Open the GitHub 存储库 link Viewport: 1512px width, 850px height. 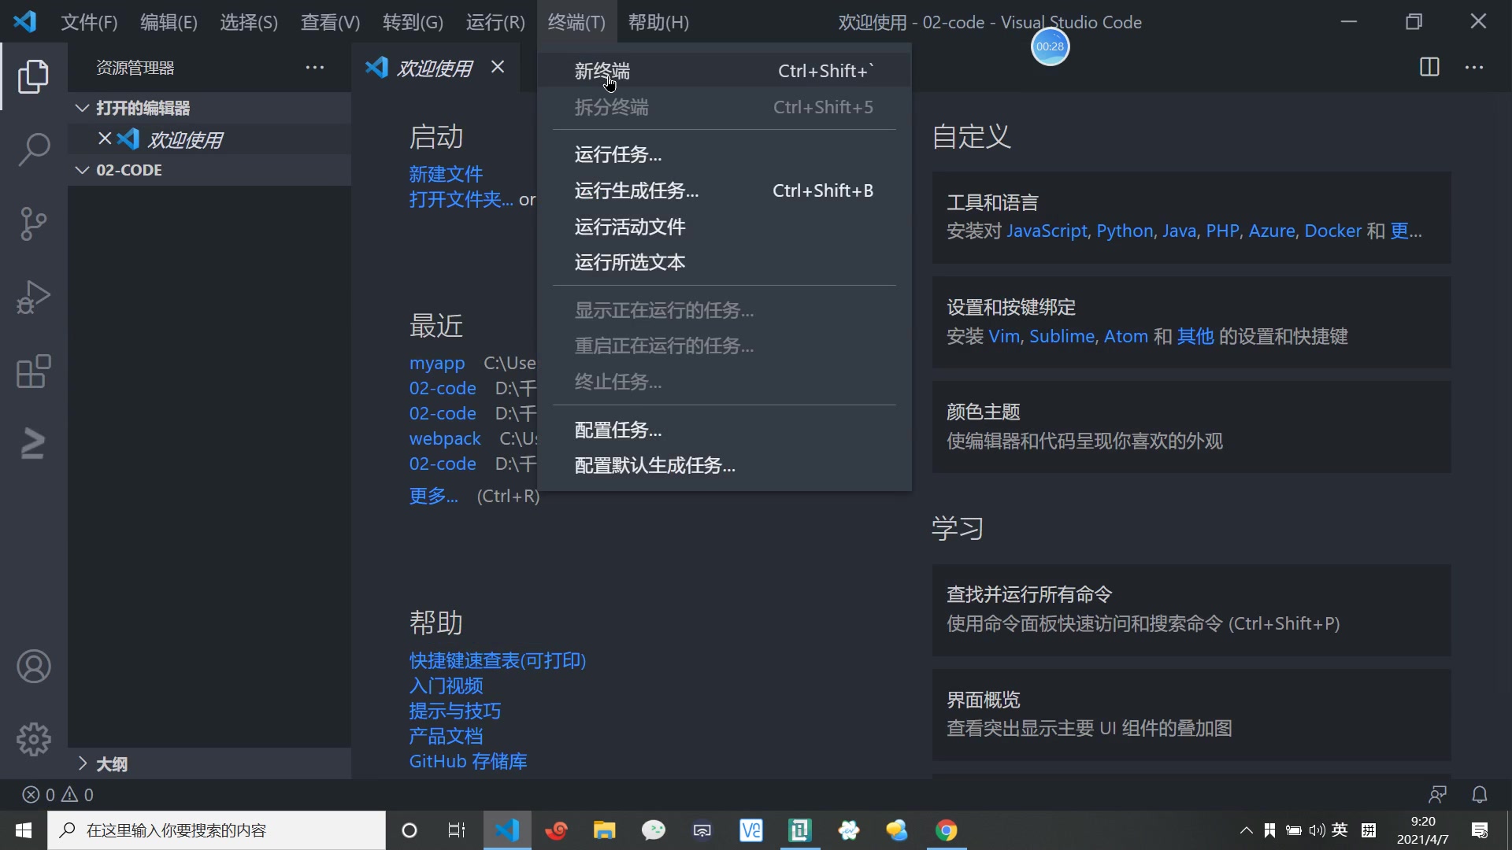(x=468, y=761)
